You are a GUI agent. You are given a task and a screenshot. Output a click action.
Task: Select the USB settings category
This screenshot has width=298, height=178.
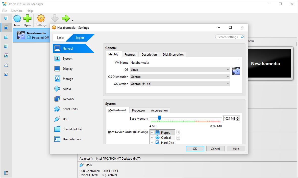(x=65, y=119)
